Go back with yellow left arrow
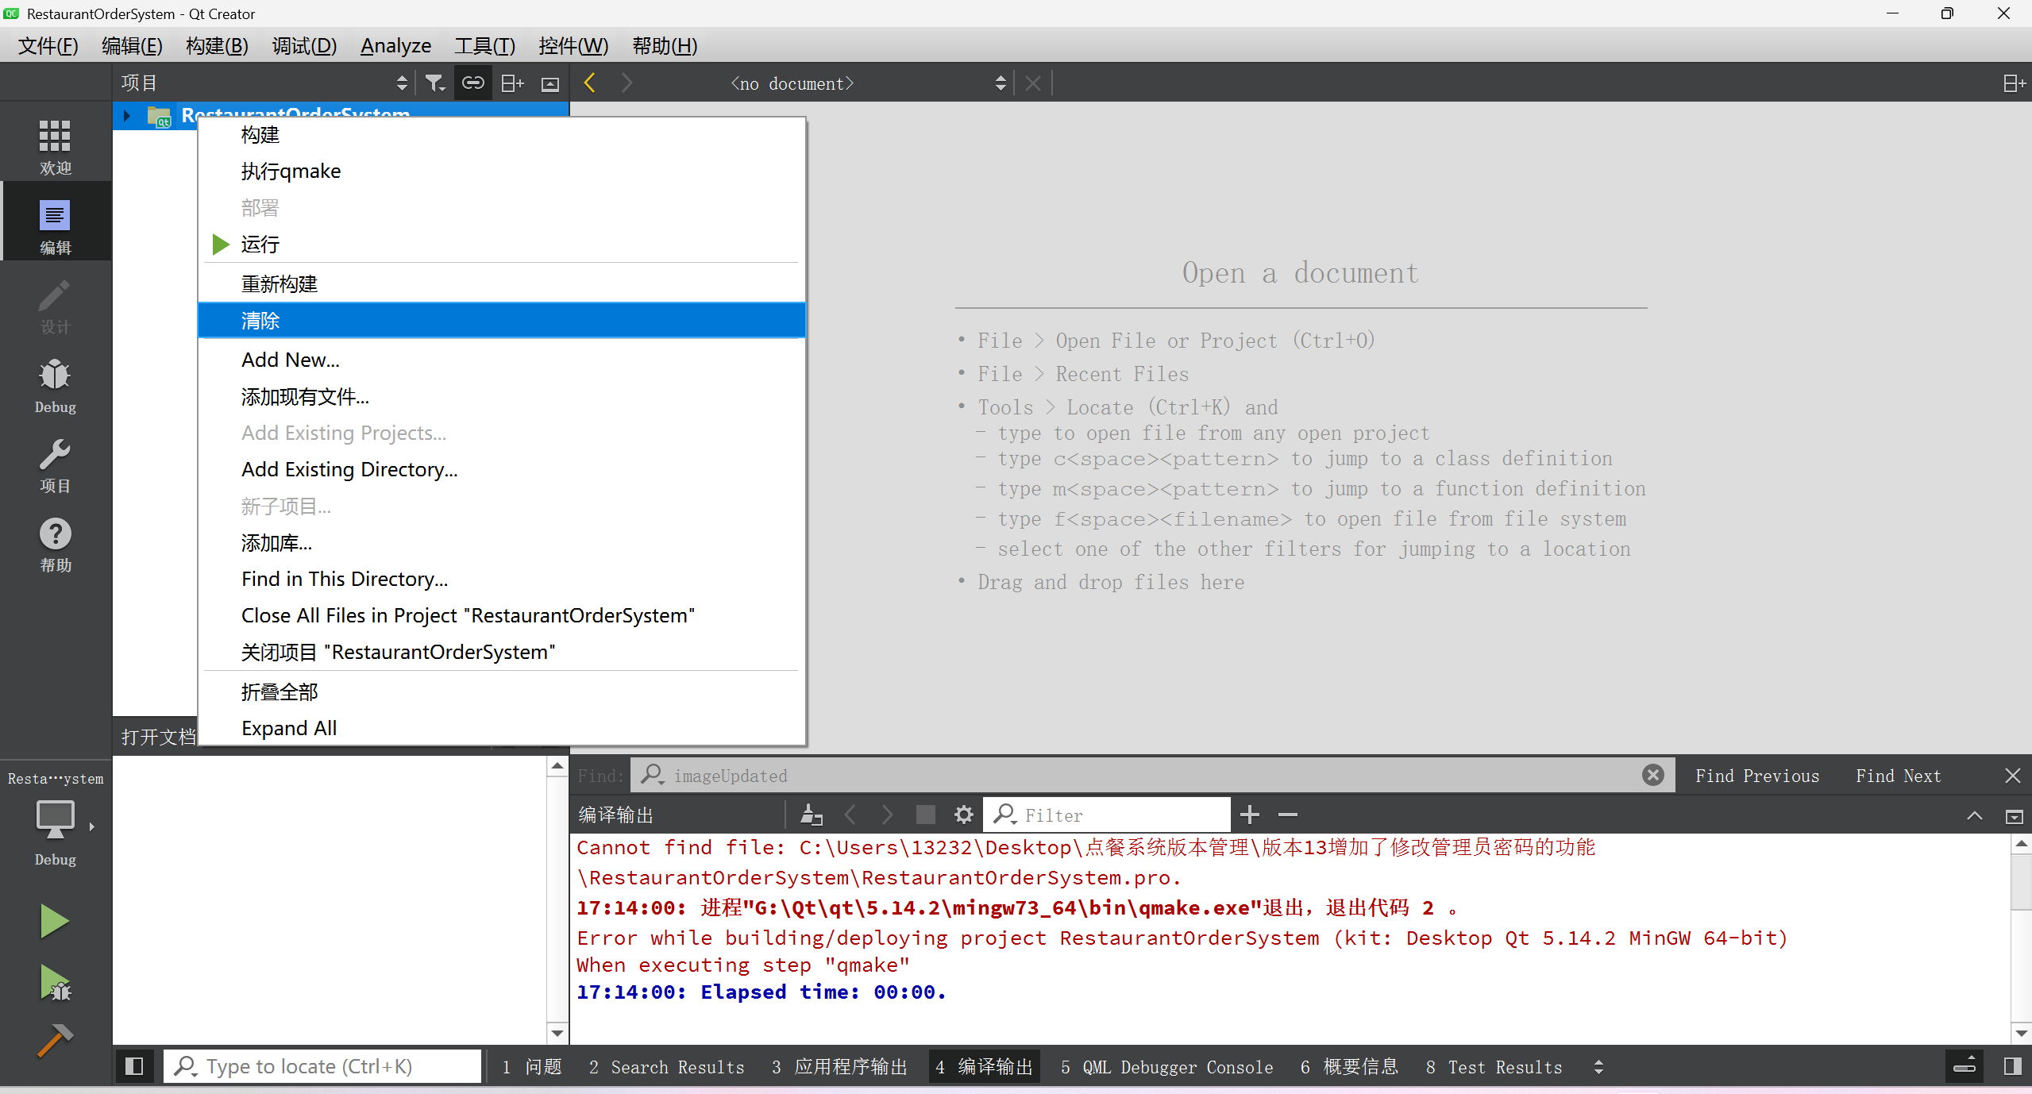 point(589,83)
